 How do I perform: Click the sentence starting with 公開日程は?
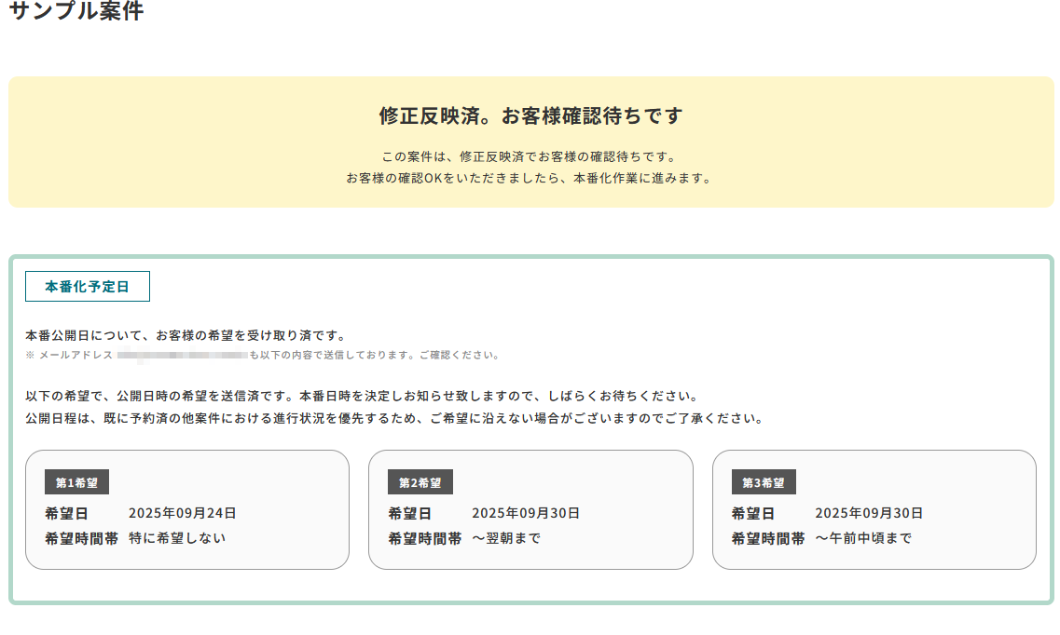394,418
